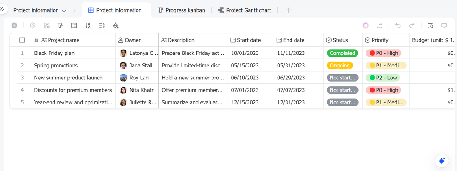The width and height of the screenshot is (457, 171).
Task: Switch to the Project Gantt chart tab
Action: point(245,10)
